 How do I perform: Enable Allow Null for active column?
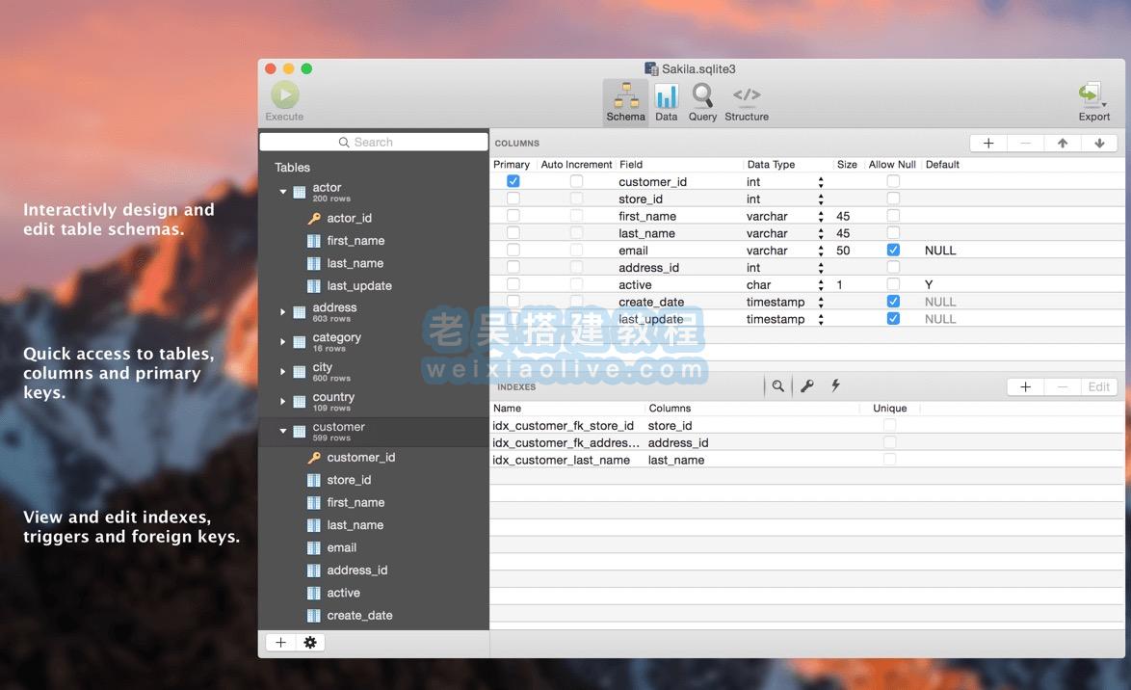pyautogui.click(x=893, y=284)
